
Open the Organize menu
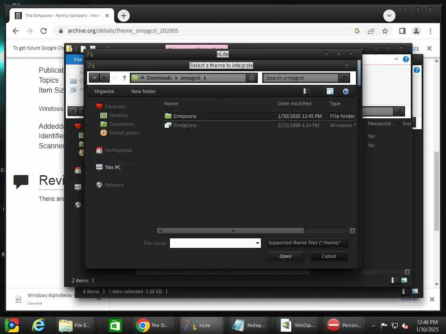pyautogui.click(x=104, y=91)
